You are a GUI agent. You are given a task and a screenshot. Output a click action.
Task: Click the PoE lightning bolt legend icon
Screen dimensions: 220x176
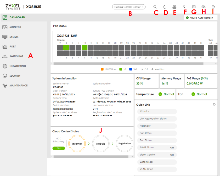[x=142, y=69]
